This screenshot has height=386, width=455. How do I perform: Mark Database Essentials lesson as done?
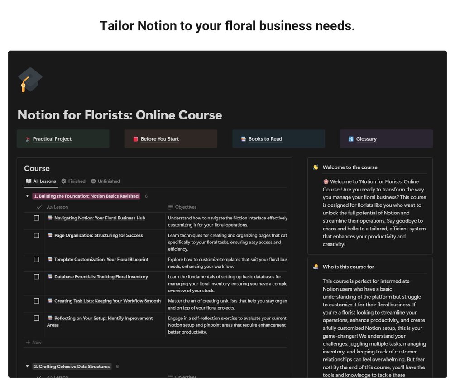point(37,277)
